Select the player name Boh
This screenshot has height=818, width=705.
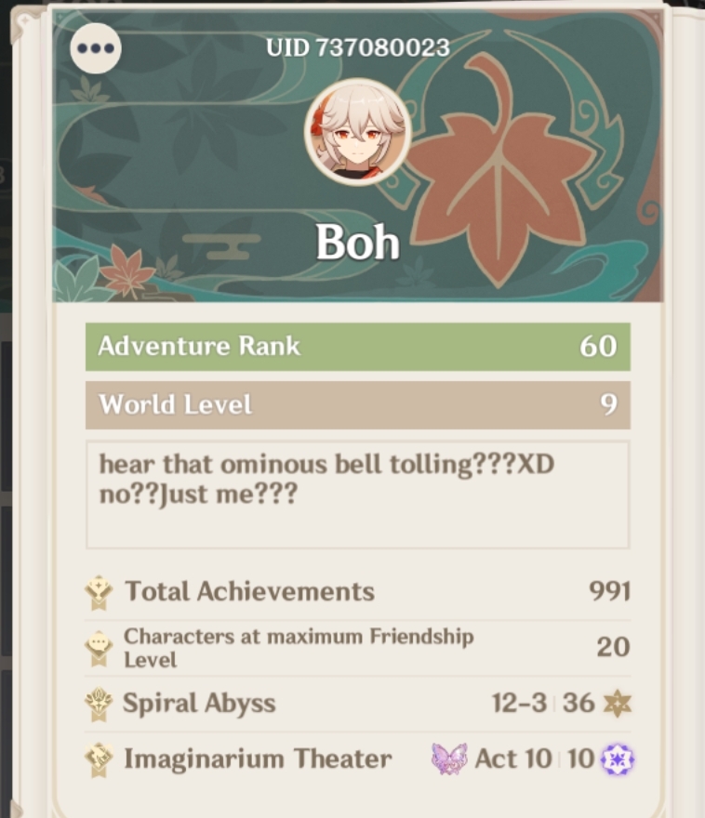click(x=358, y=242)
